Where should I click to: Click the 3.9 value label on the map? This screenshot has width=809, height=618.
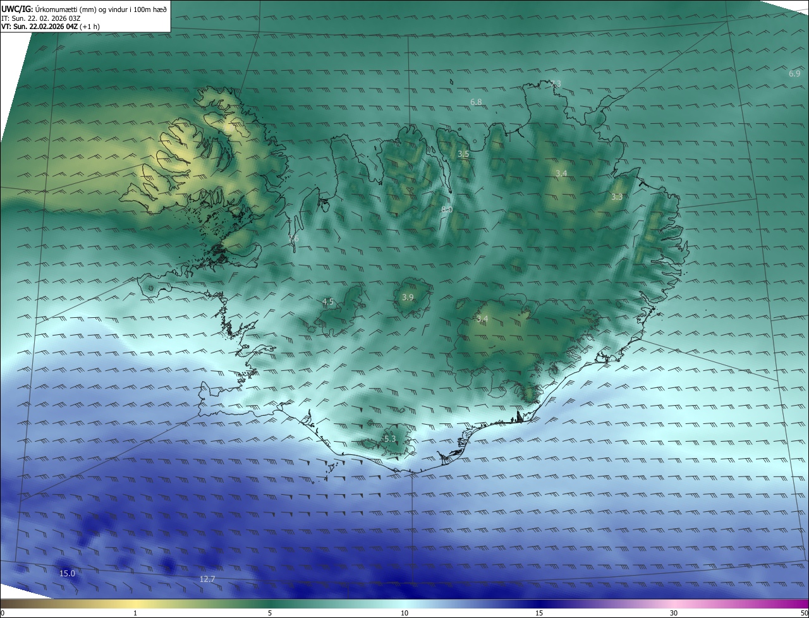408,297
